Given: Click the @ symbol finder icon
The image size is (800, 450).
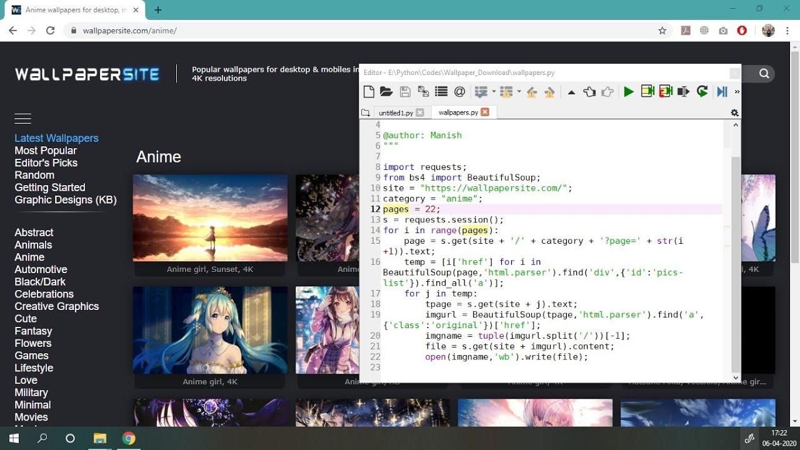Looking at the screenshot, I should click(x=459, y=92).
